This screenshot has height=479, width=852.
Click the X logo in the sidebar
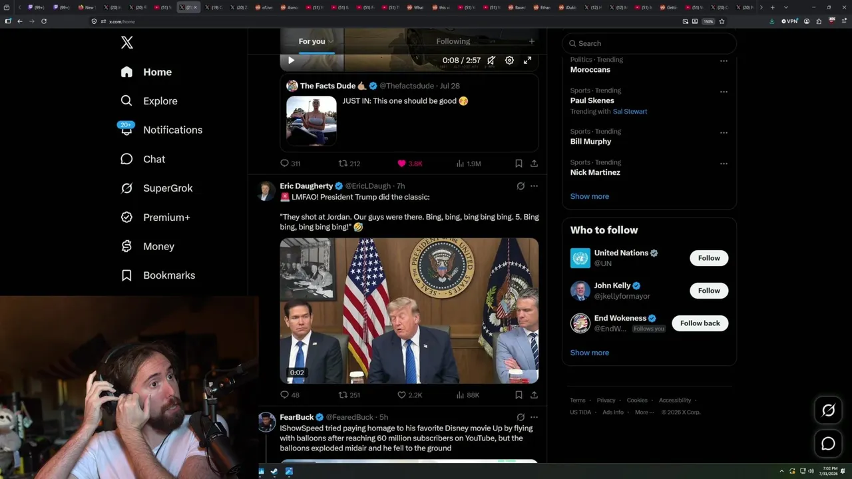tap(127, 43)
